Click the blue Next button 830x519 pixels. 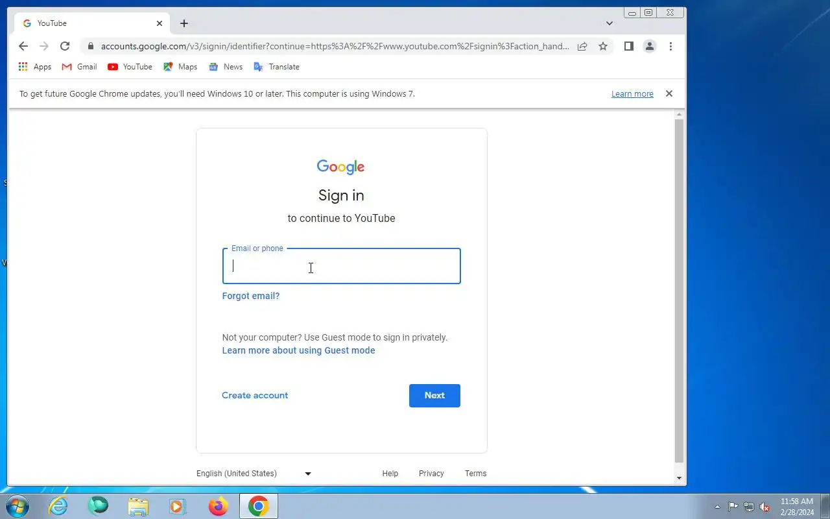(434, 396)
